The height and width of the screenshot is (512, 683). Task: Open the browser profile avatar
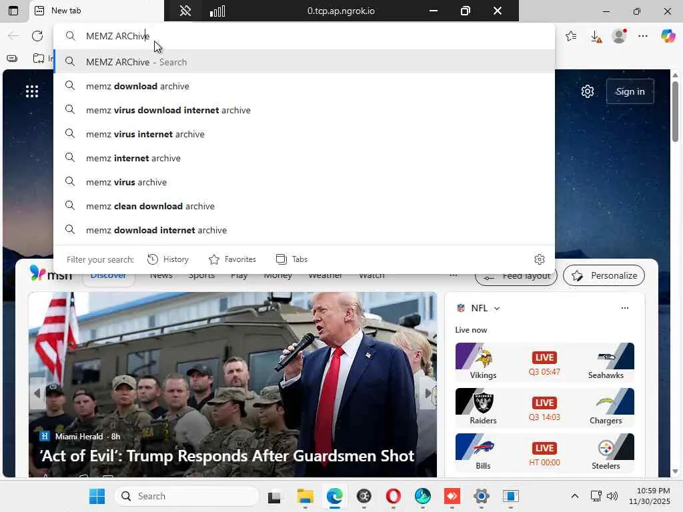point(619,36)
